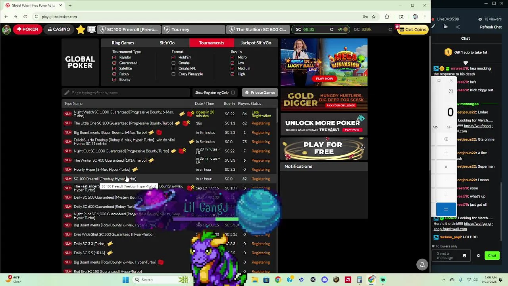This screenshot has width=508, height=286.
Task: Open the wulfgangj-shop.fourthwall.com link
Action: tap(463, 226)
